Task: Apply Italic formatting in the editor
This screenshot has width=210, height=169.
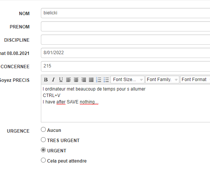Action: (53, 80)
